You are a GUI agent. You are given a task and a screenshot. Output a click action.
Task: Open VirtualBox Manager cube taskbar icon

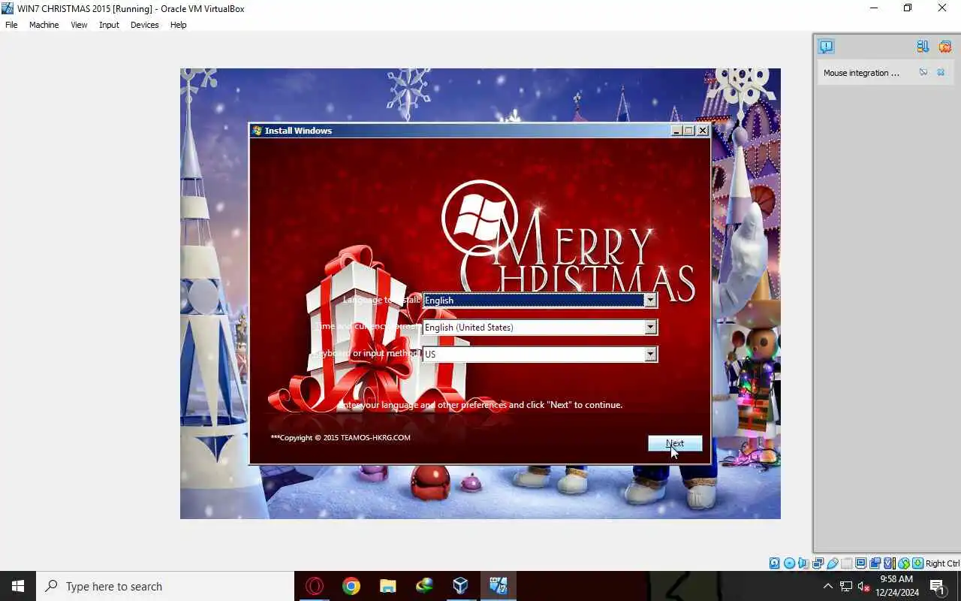461,586
